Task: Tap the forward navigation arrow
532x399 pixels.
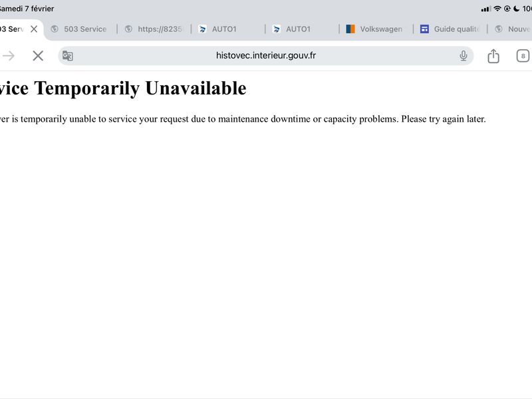Action: [9, 56]
